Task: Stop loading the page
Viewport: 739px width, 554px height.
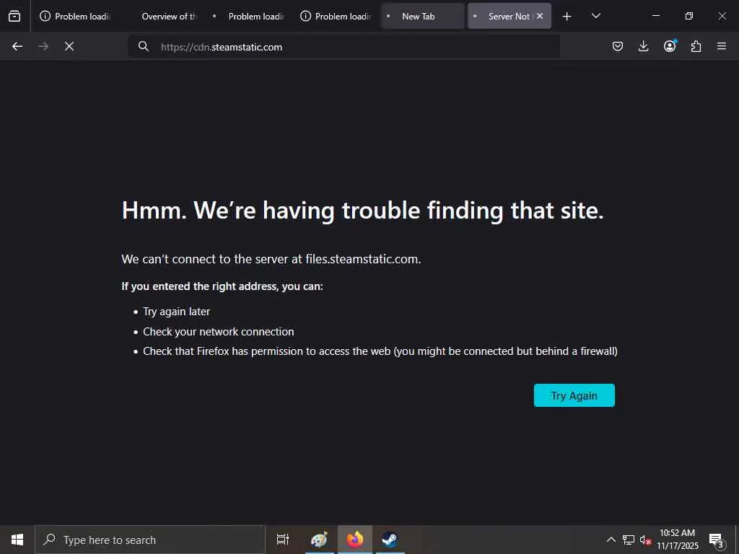Action: [x=69, y=46]
